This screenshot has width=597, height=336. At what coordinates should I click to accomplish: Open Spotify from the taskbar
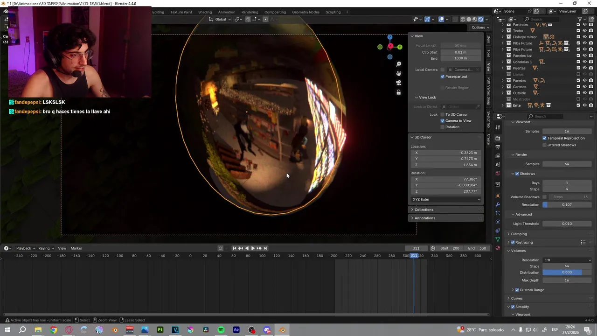[221, 330]
